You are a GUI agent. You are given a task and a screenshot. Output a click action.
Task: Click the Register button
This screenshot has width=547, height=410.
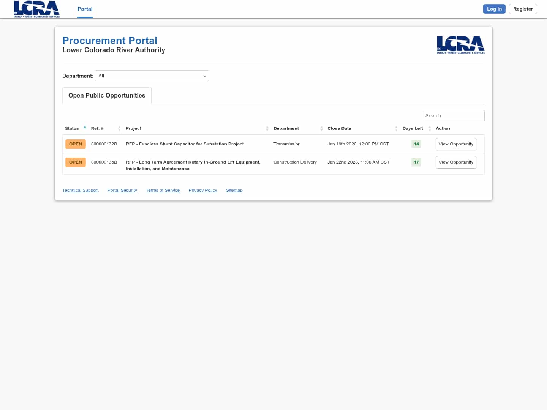coord(523,9)
